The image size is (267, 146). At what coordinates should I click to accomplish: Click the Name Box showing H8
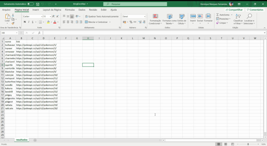tap(9, 33)
